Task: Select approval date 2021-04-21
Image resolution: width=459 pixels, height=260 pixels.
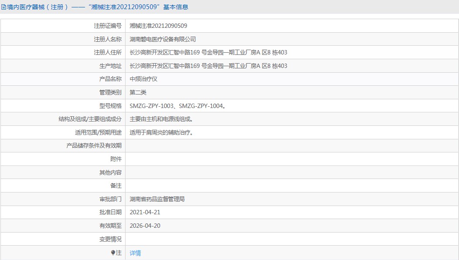Action: click(145, 213)
